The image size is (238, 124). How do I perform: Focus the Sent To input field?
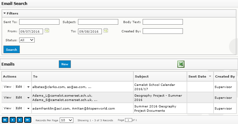[x=39, y=22]
